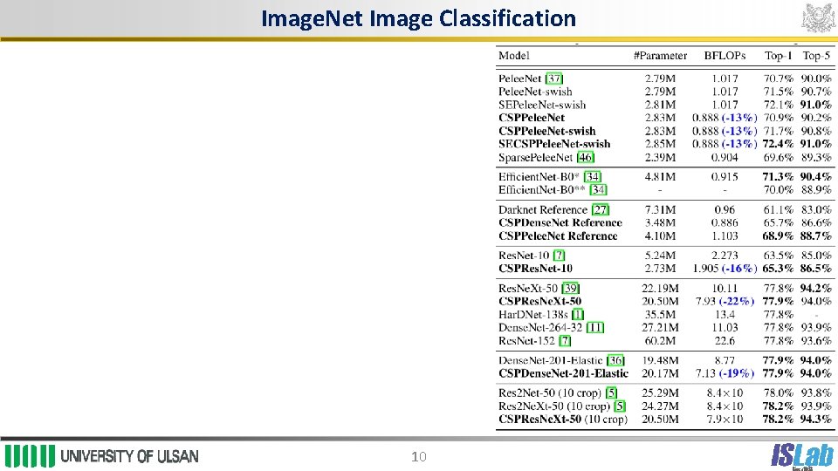Click the 60.2M parameter value for ResNet-152

(660, 341)
